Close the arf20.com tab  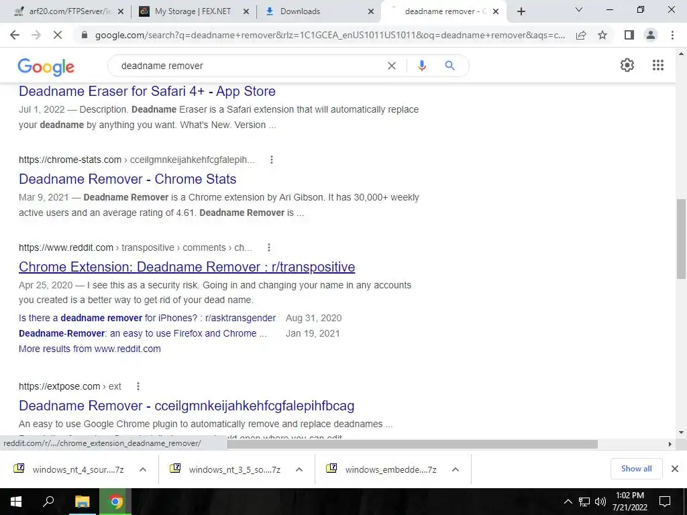click(x=121, y=11)
